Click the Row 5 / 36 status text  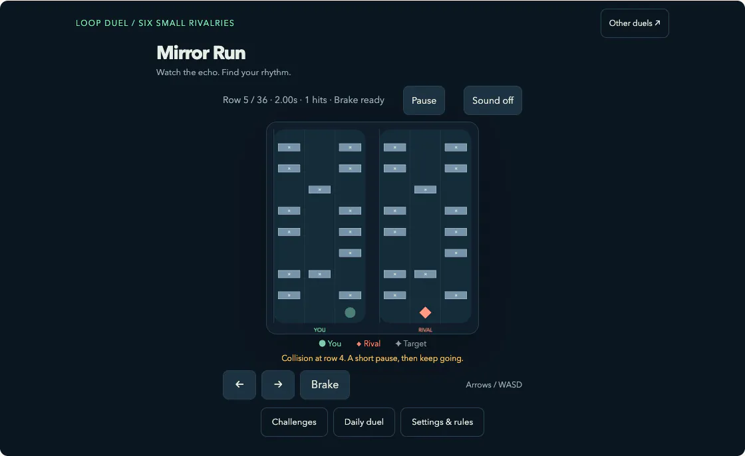point(303,100)
